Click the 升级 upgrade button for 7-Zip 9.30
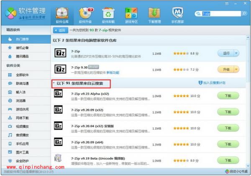The image size is (251, 176). pos(226,69)
